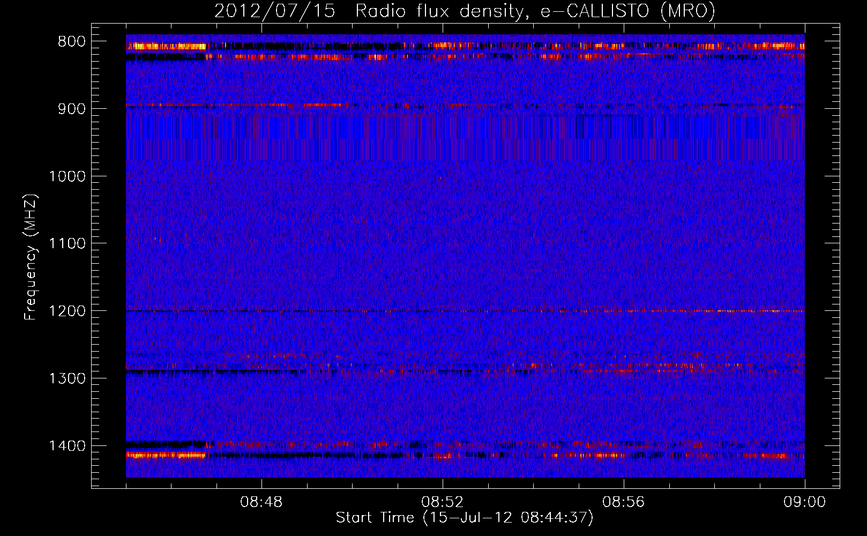Select the 1000 frequency axis label
The image size is (867, 536).
(68, 176)
